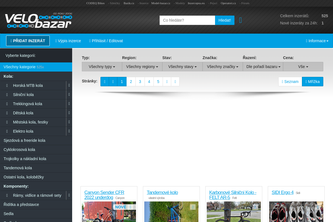Image resolution: width=333 pixels, height=222 pixels.
Task: Open the Tandemové kolo listing title
Action: click(162, 192)
